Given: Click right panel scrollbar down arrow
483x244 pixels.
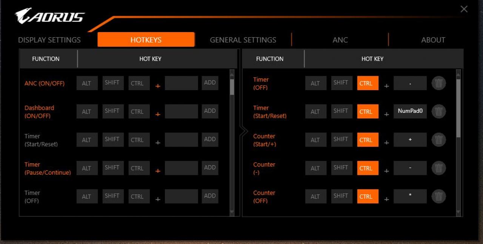Looking at the screenshot, I should tap(458, 213).
